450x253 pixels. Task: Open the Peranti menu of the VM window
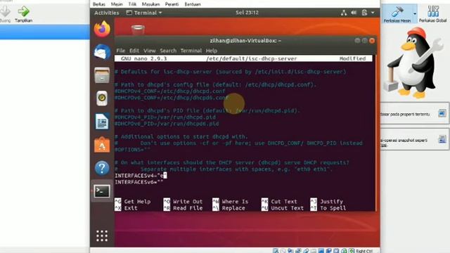point(172,4)
